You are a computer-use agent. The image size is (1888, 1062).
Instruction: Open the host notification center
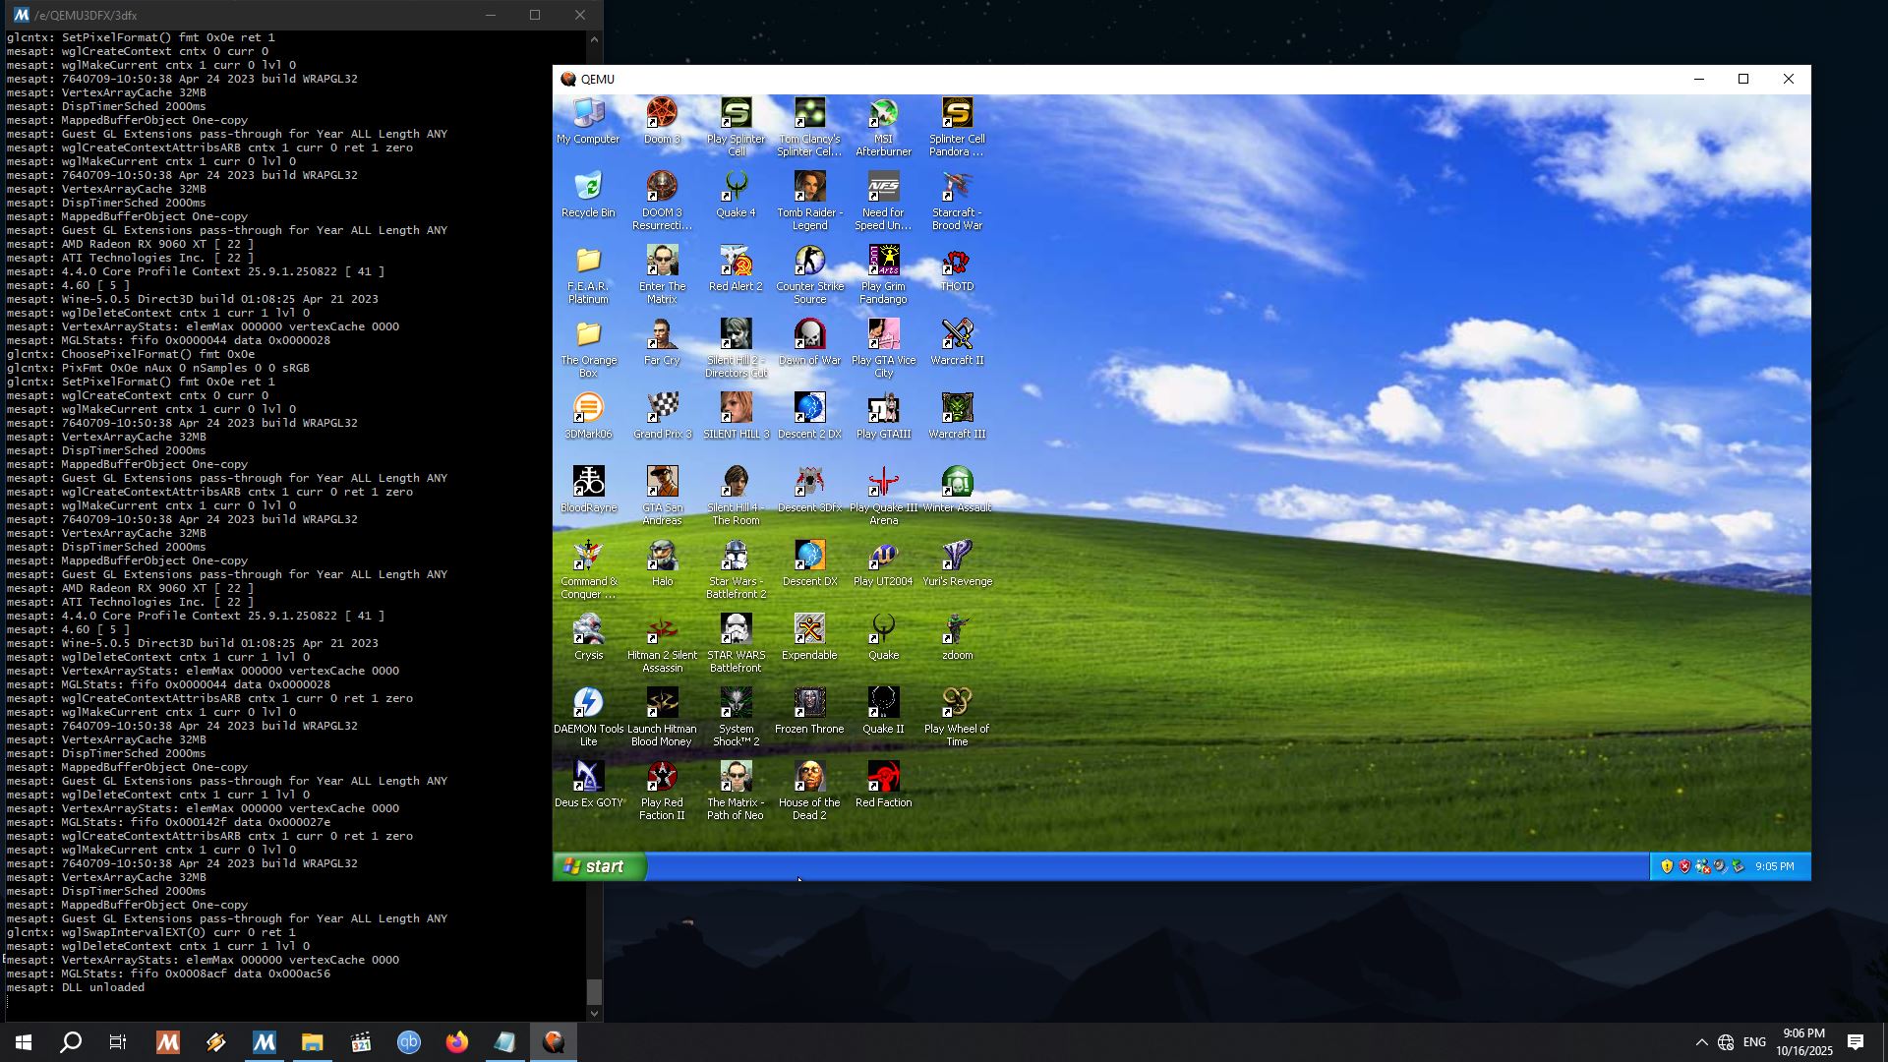pyautogui.click(x=1856, y=1042)
